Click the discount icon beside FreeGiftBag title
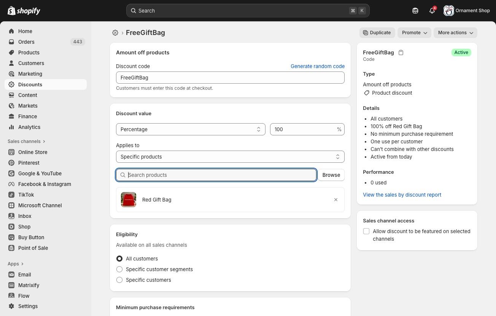The image size is (496, 316). point(115,33)
